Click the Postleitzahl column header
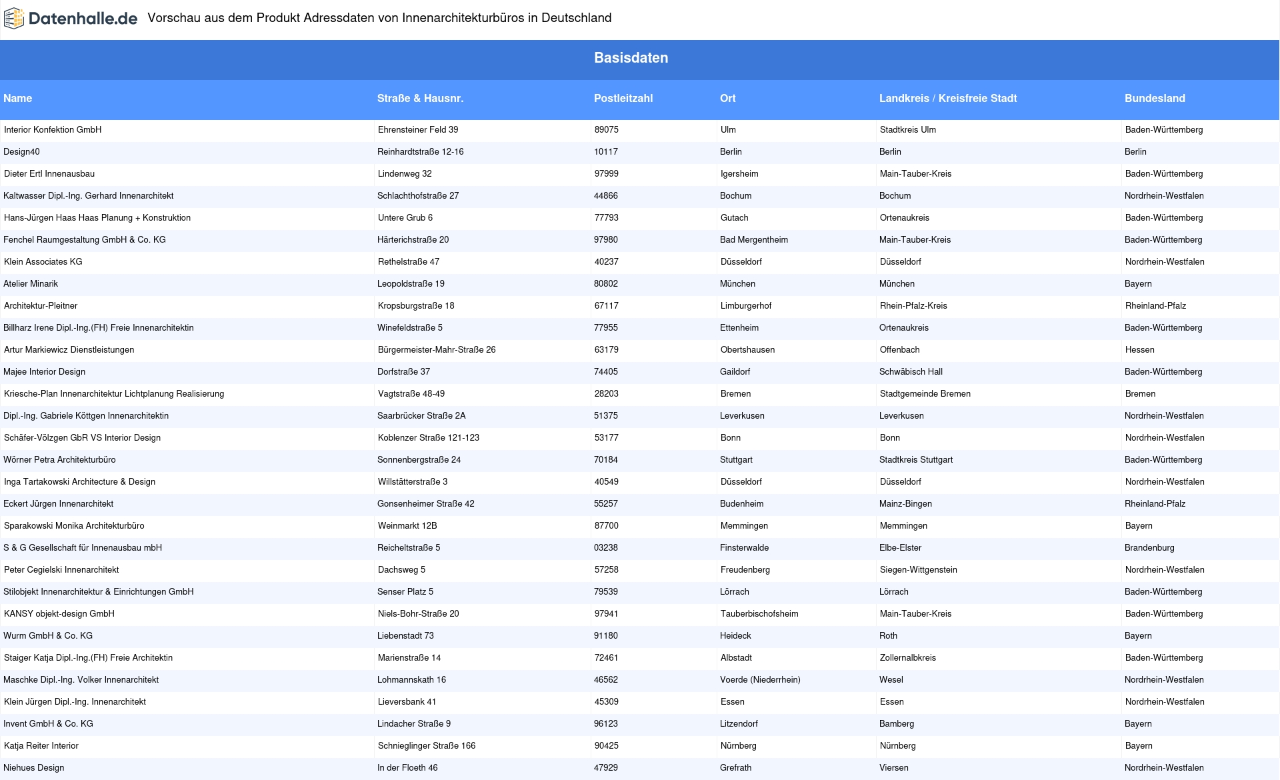This screenshot has height=780, width=1280. pyautogui.click(x=623, y=99)
